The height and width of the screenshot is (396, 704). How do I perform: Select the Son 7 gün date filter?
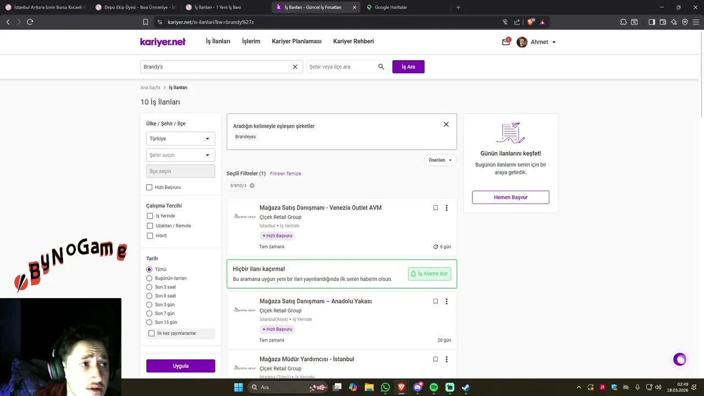point(149,313)
